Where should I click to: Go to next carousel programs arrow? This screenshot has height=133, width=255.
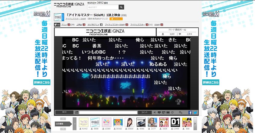[x=195, y=124]
